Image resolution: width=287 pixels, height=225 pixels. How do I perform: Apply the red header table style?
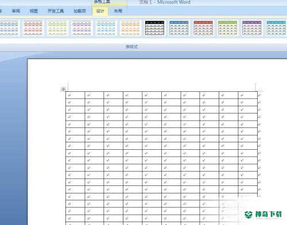tap(203, 28)
